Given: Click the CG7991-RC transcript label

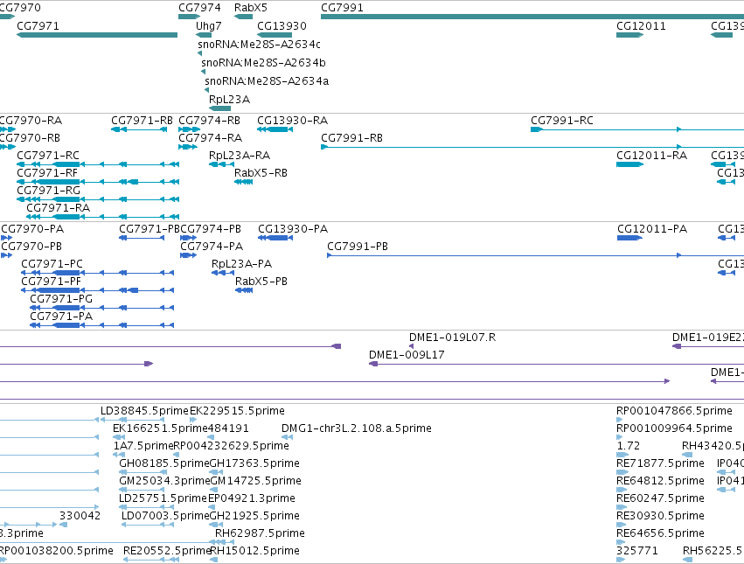Looking at the screenshot, I should [562, 121].
